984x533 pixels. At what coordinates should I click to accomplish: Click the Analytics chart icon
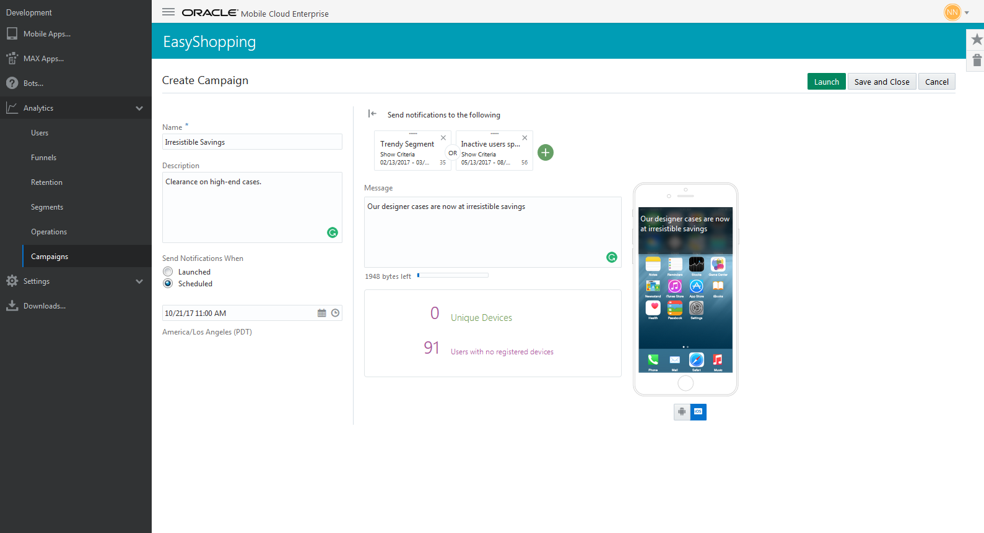12,108
